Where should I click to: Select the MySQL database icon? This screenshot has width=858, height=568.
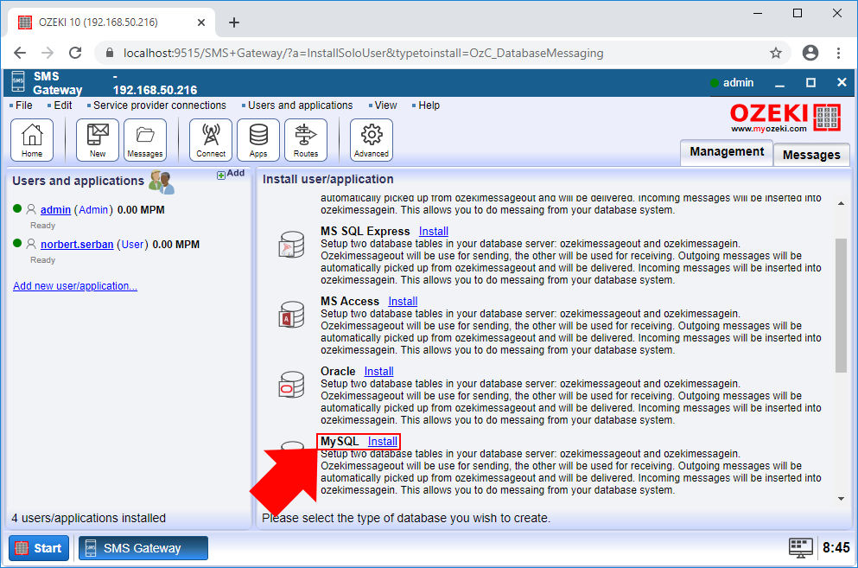point(291,446)
